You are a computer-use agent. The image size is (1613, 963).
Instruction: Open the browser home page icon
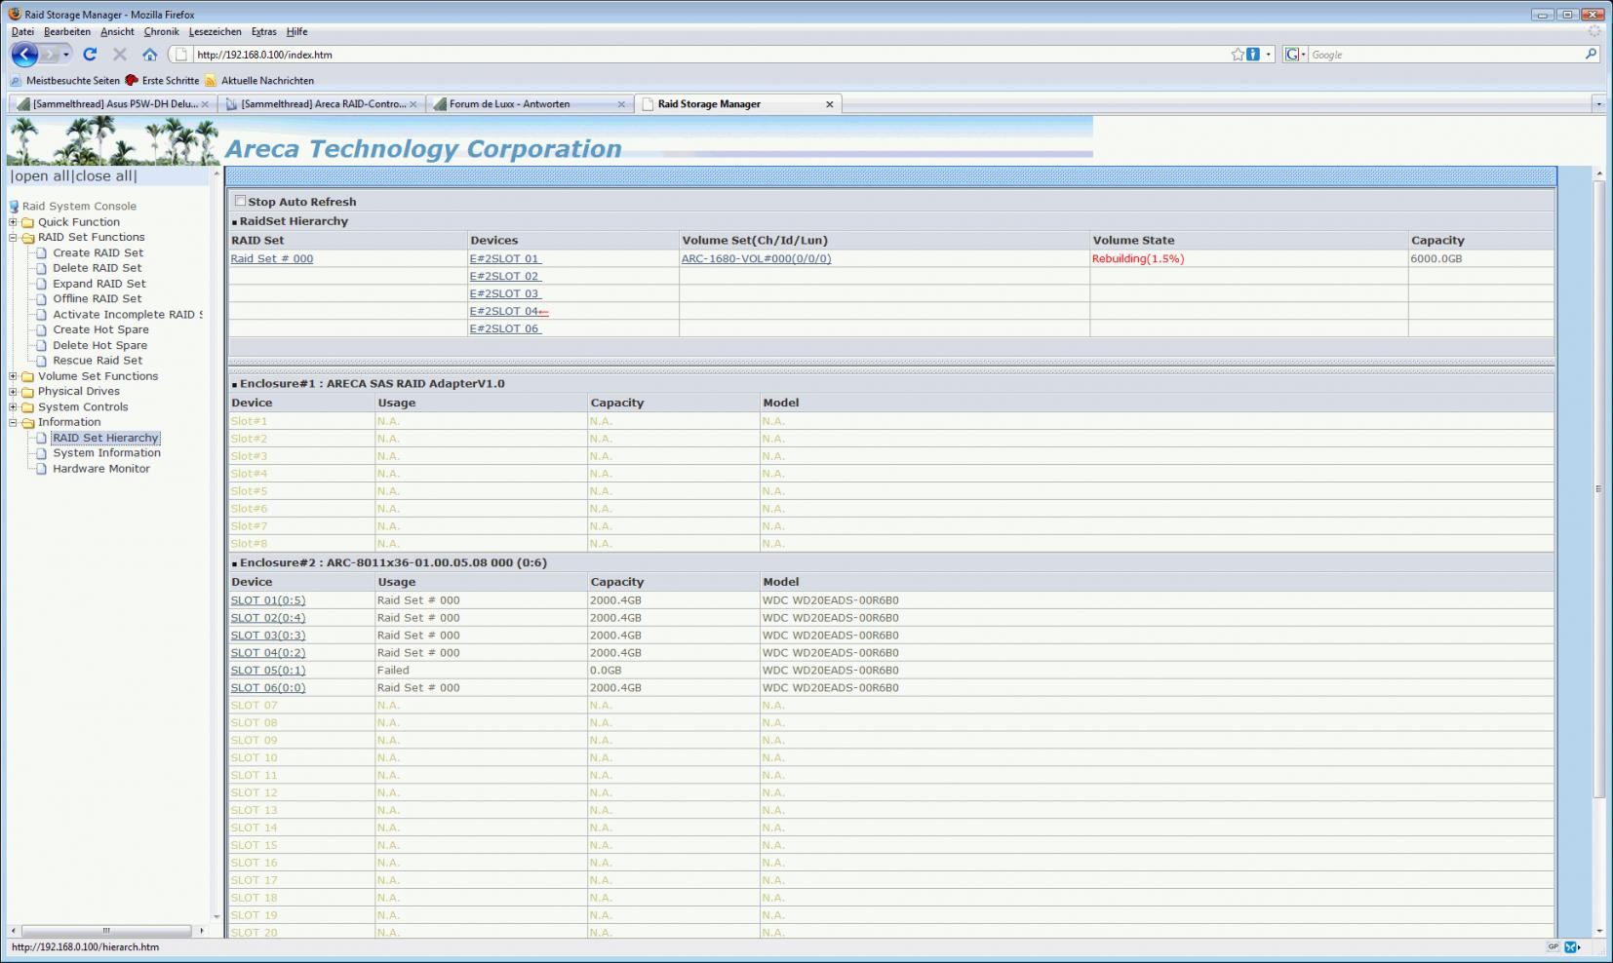(x=149, y=55)
